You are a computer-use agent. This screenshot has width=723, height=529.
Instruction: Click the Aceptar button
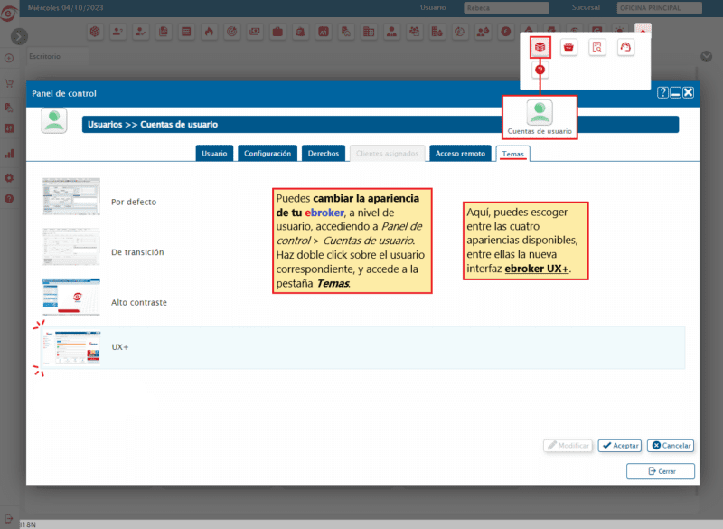(620, 446)
